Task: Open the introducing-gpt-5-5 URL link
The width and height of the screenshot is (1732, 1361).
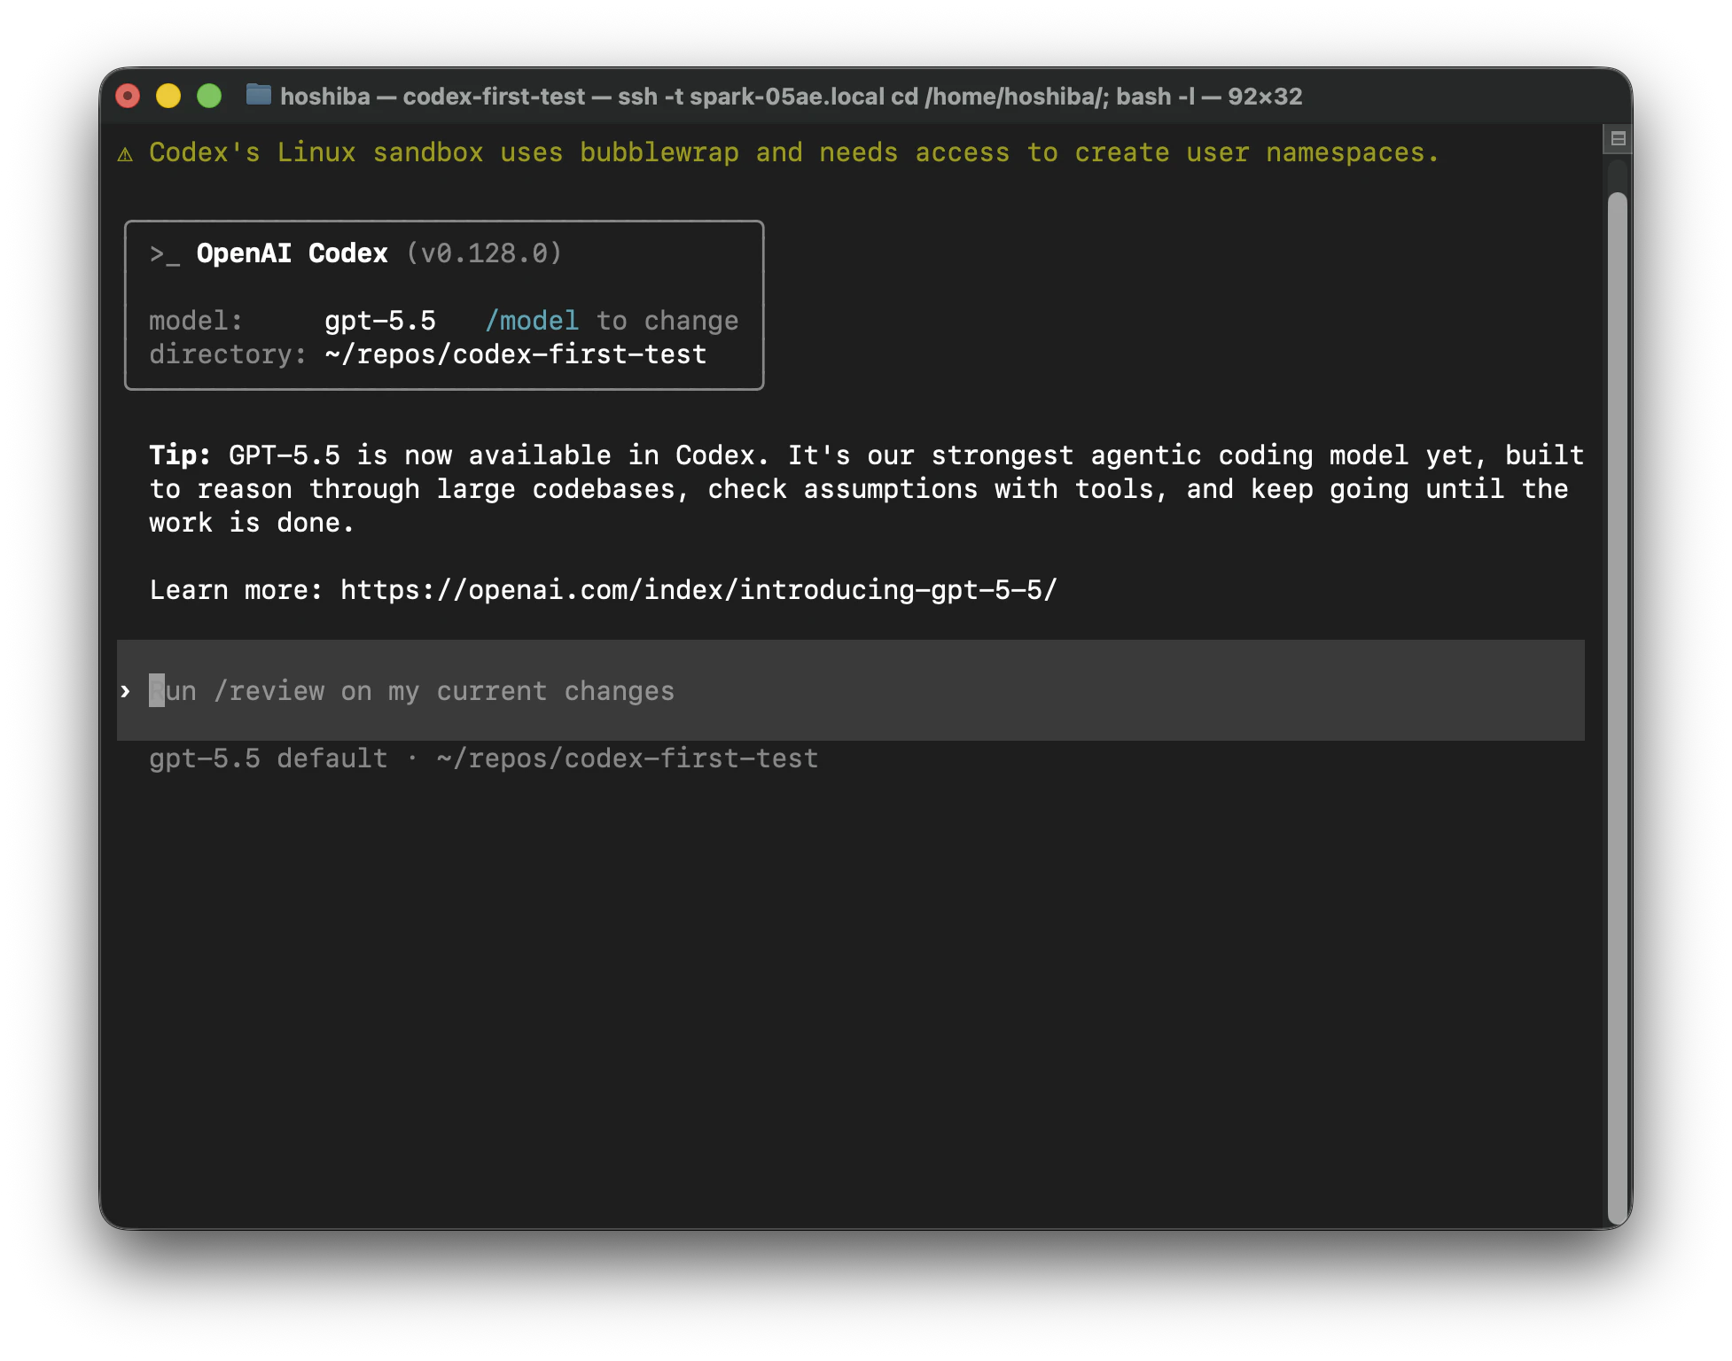Action: click(x=698, y=590)
